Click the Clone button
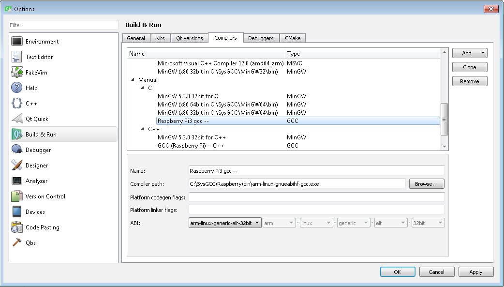The image size is (504, 287). (x=470, y=67)
